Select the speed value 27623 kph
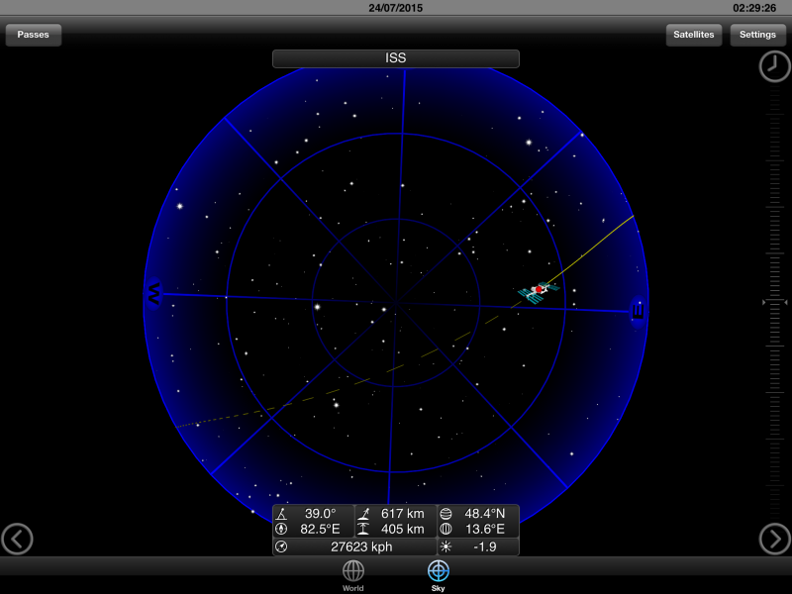This screenshot has width=792, height=594. [361, 546]
